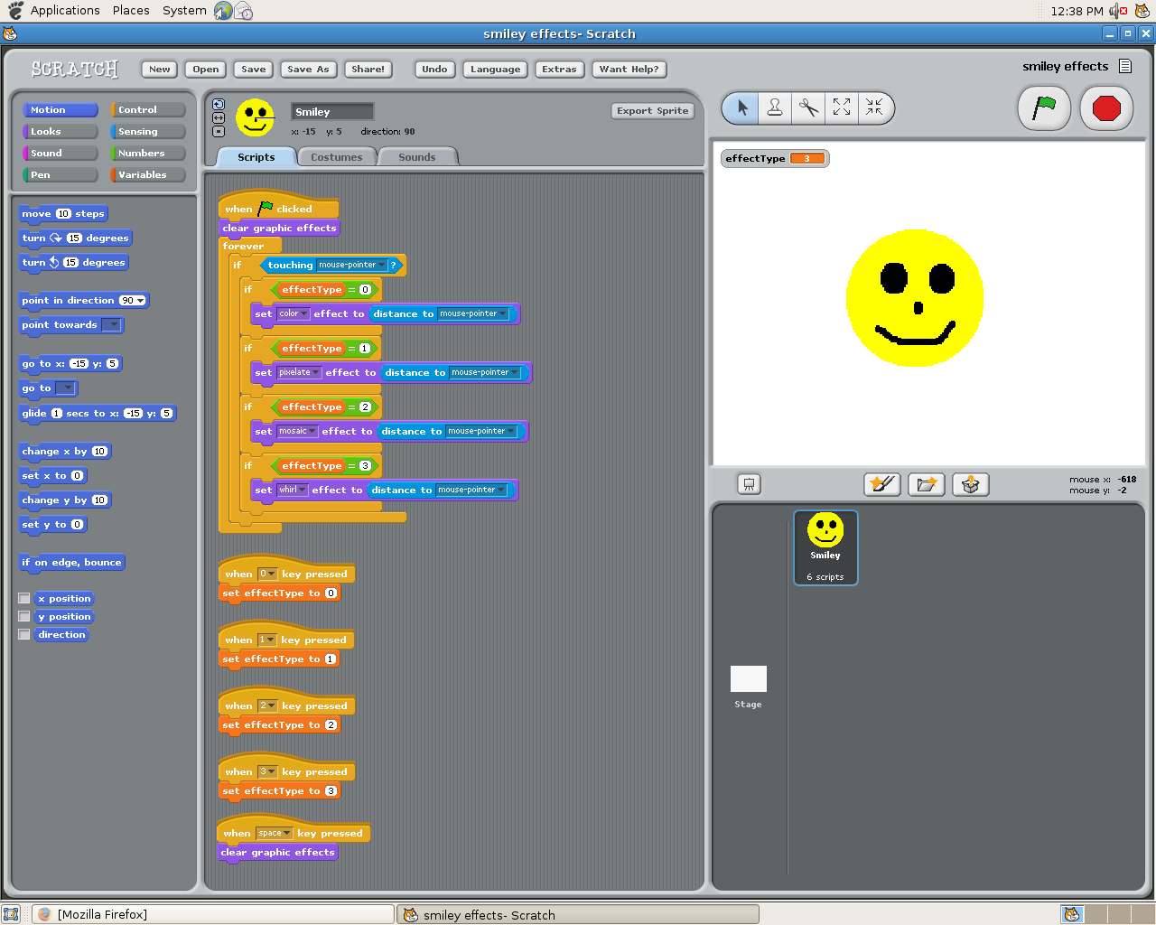Click the volume icon in top panel

pos(1118,11)
